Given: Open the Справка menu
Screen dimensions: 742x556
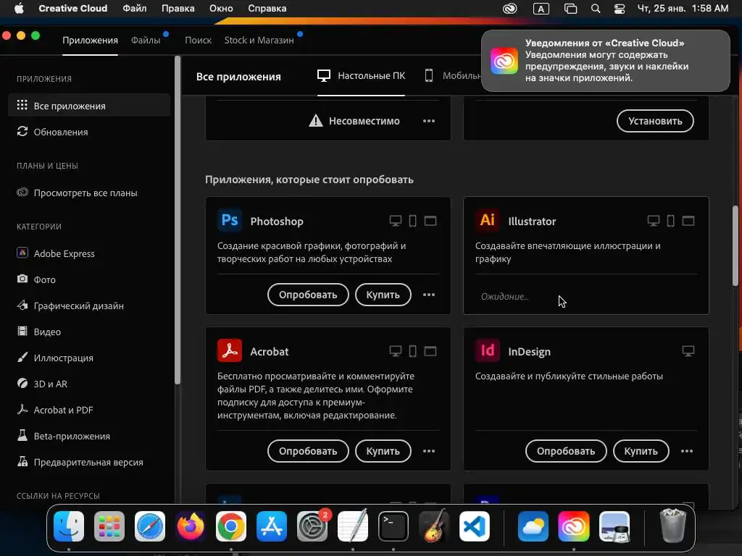Looking at the screenshot, I should [267, 9].
